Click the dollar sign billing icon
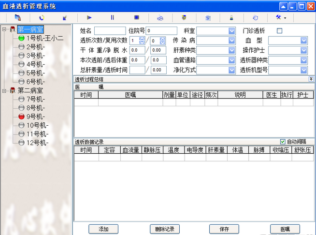 coord(208,18)
